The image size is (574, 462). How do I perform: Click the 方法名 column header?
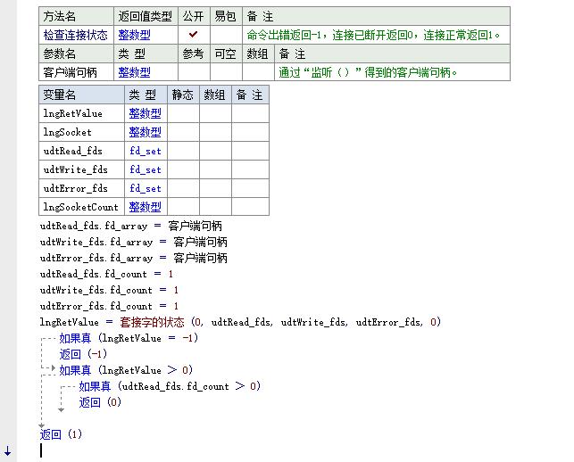[x=76, y=16]
